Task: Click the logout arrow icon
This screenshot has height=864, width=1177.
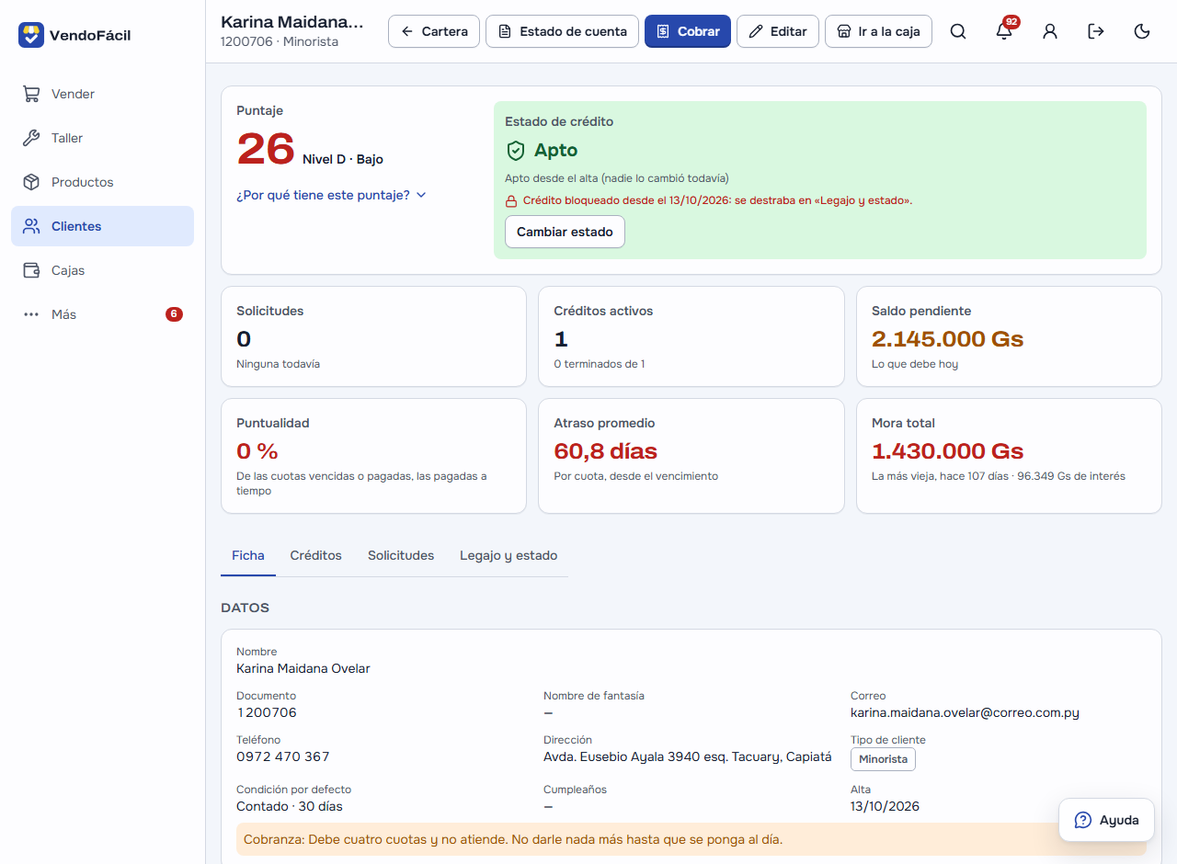Action: 1096,31
